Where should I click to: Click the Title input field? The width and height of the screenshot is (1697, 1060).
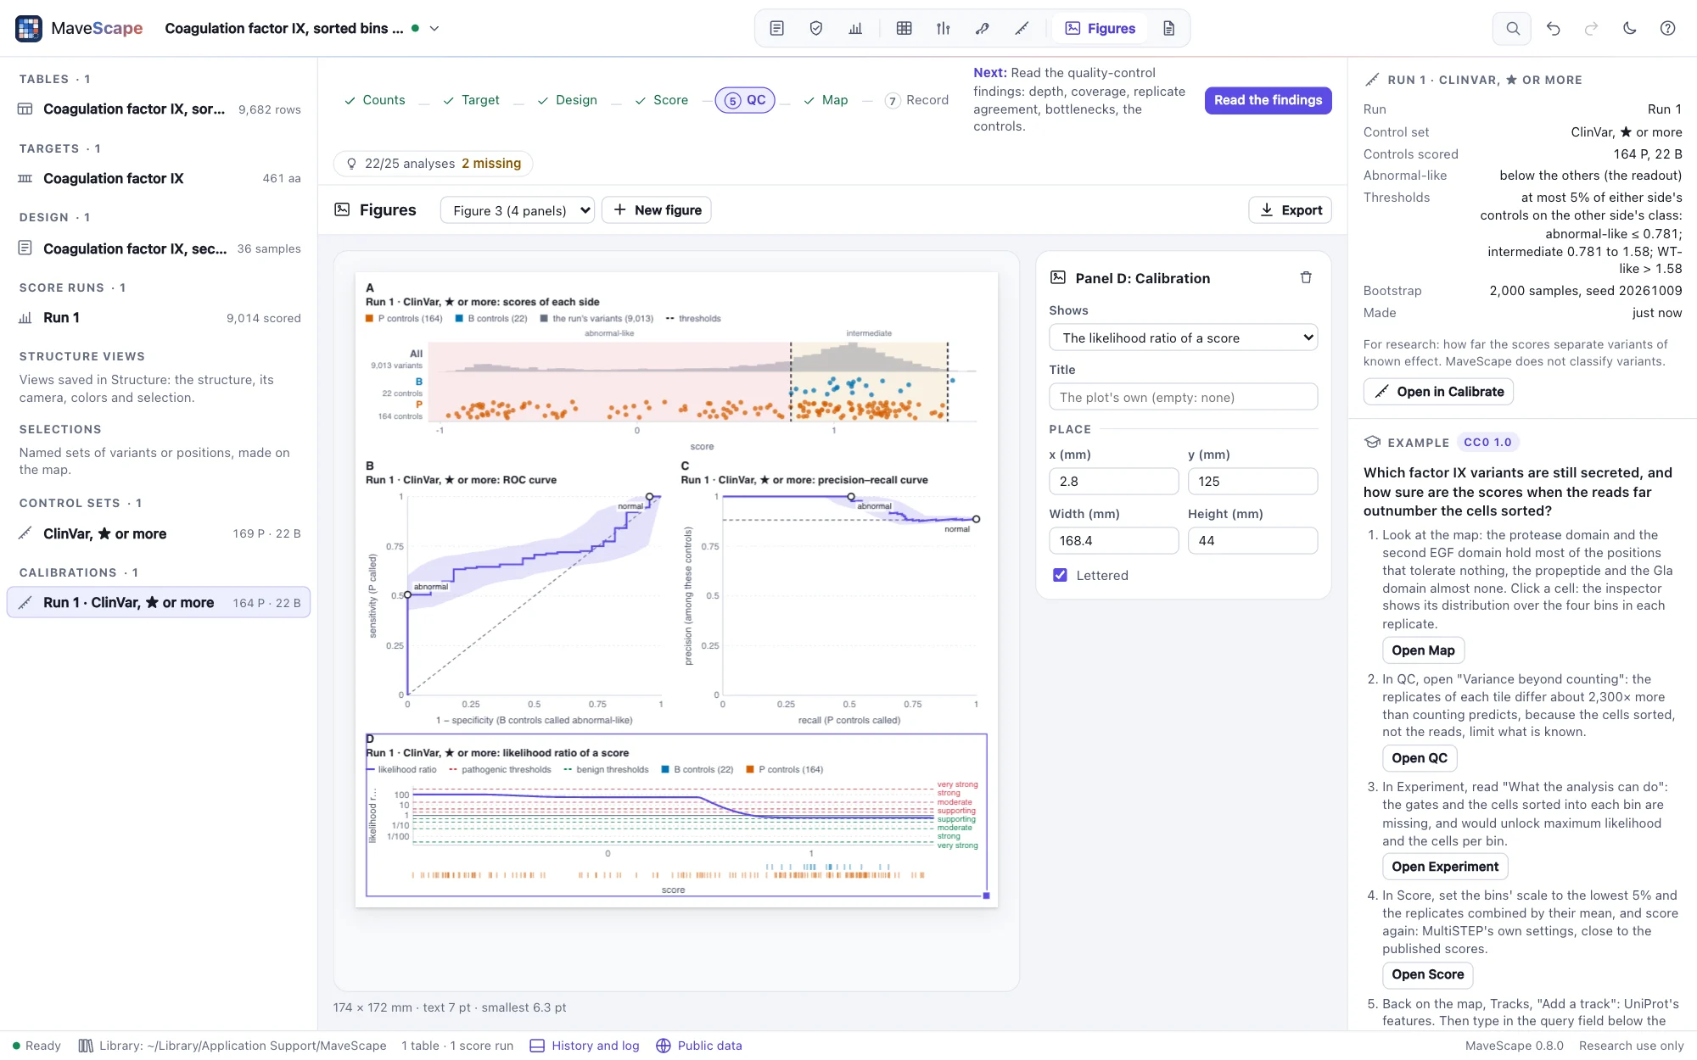pos(1183,397)
